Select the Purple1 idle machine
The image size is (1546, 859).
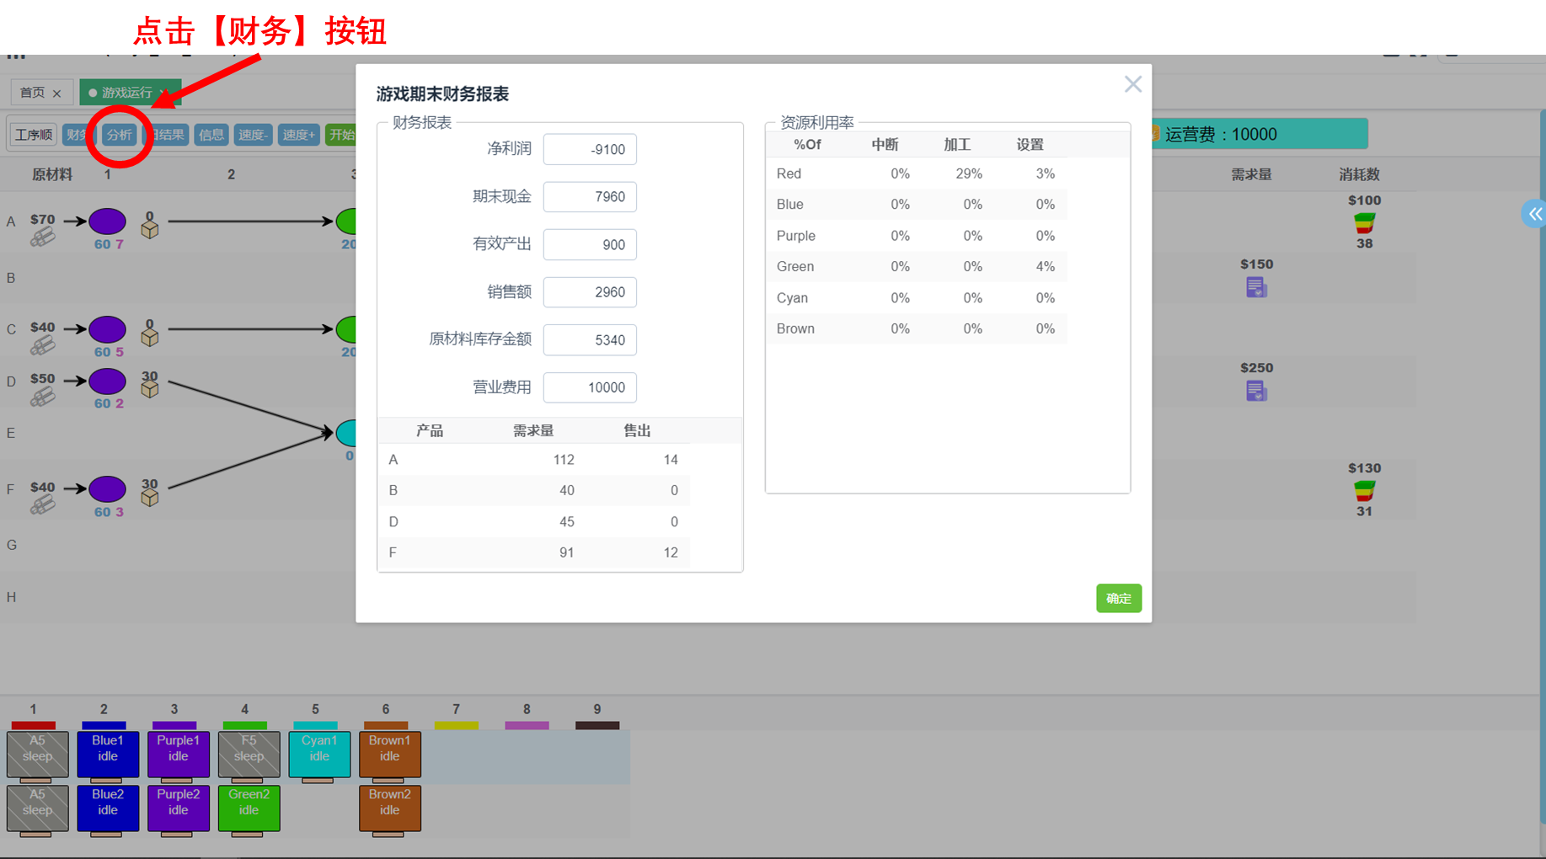(x=179, y=754)
